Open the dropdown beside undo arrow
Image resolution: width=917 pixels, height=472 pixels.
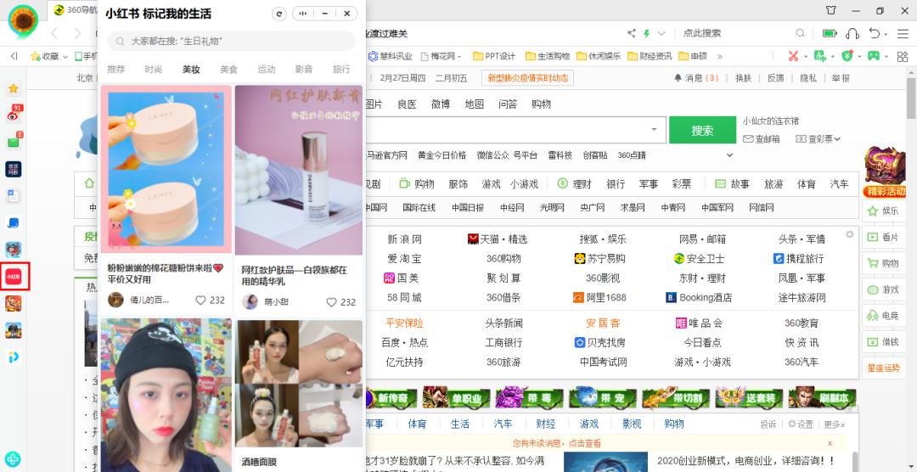tap(886, 33)
